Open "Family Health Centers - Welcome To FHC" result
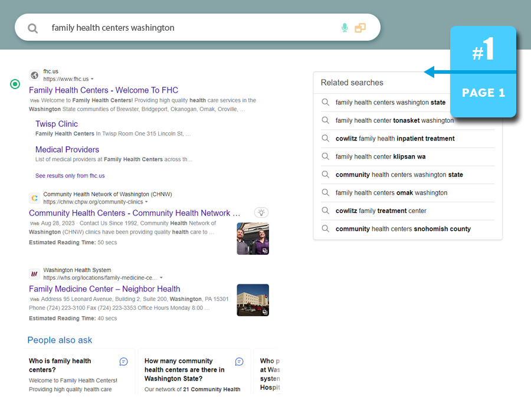The height and width of the screenshot is (413, 531). click(103, 90)
